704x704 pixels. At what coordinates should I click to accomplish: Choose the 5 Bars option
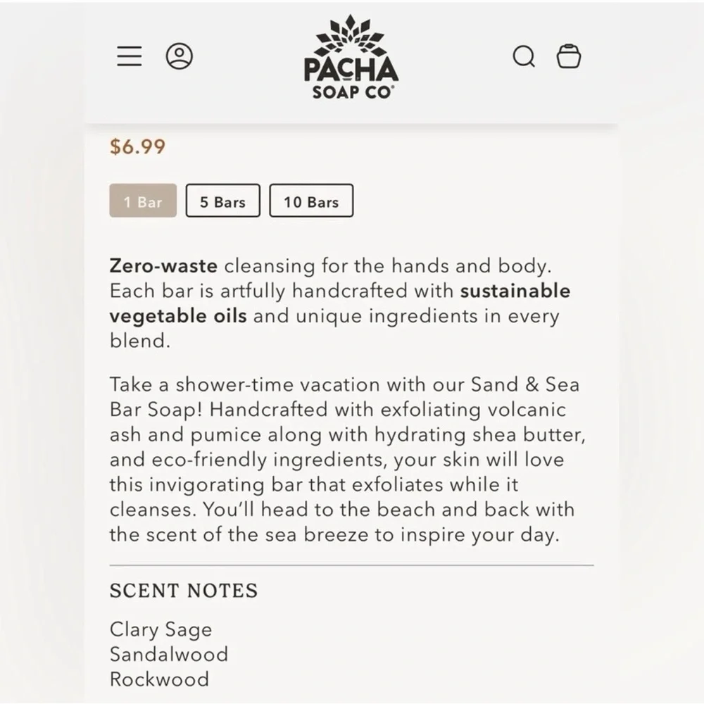[x=222, y=202]
